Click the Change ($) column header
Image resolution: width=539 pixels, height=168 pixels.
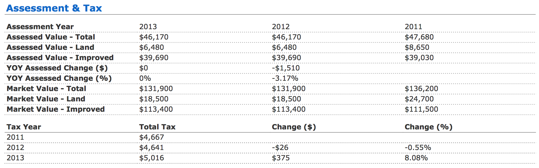coord(294,127)
